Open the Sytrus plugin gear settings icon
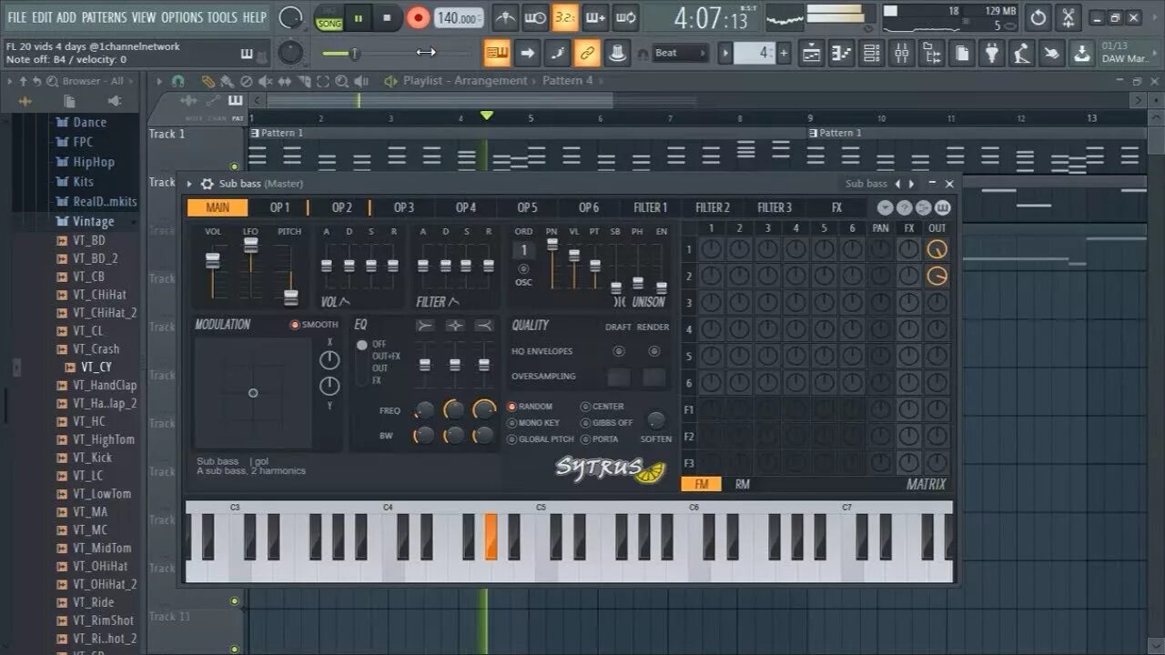Screen dimensions: 1165x655 pyautogui.click(x=207, y=184)
